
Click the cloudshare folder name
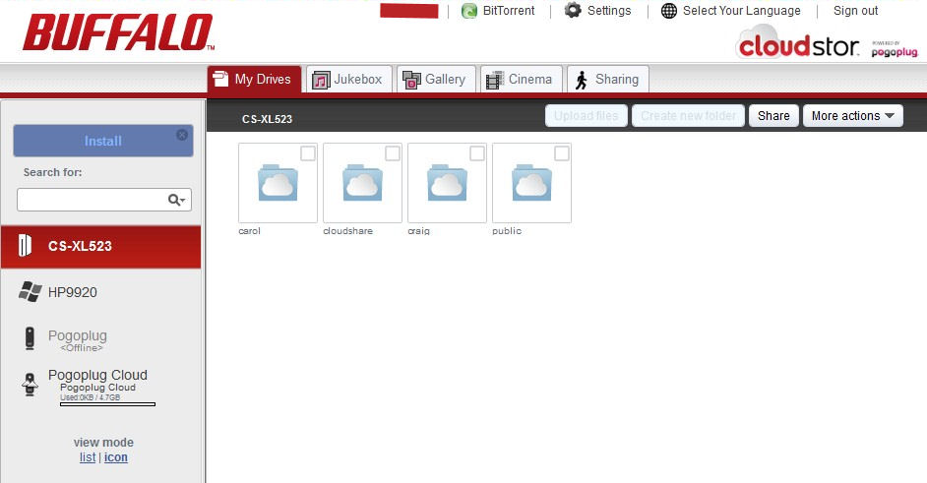pos(347,230)
